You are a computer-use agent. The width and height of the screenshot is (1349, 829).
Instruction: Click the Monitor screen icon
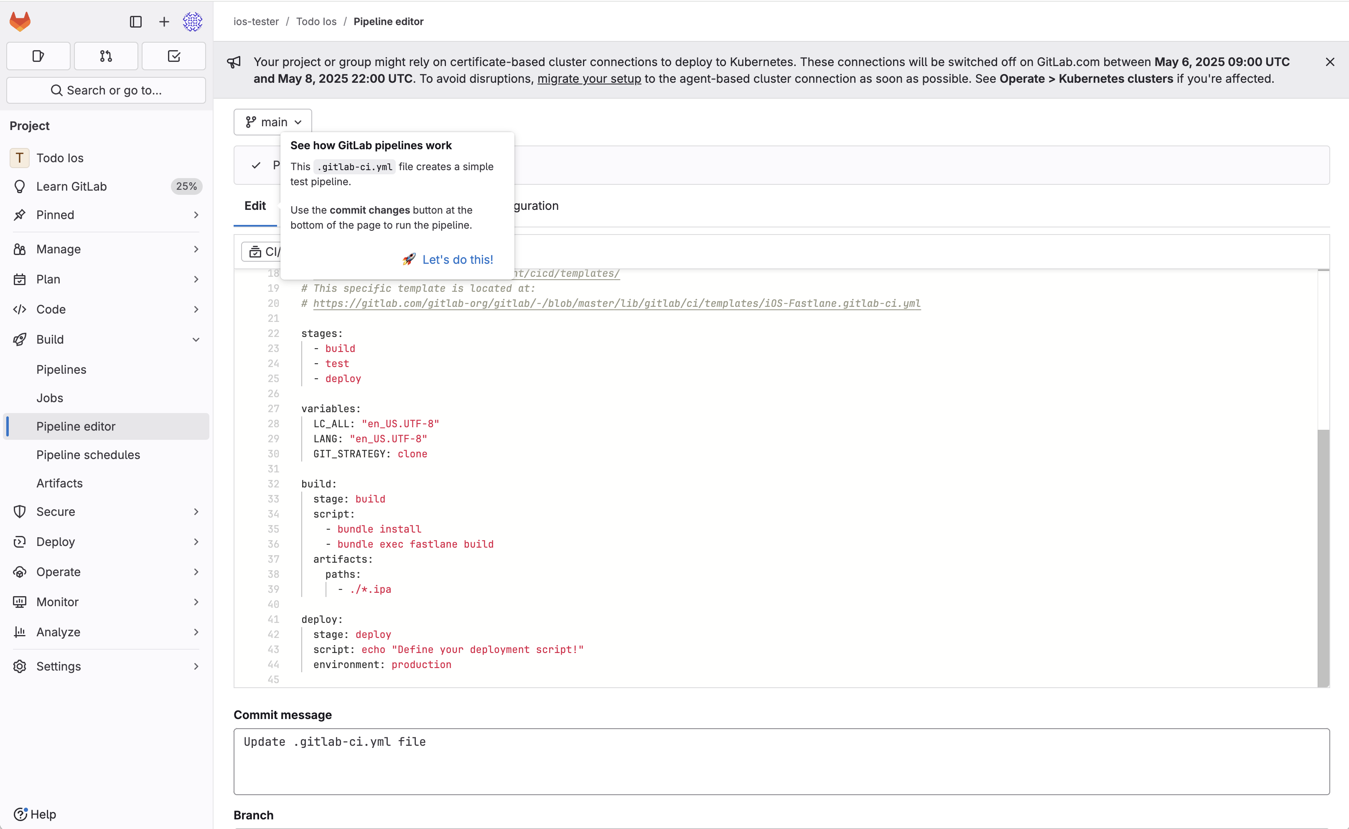pyautogui.click(x=20, y=602)
